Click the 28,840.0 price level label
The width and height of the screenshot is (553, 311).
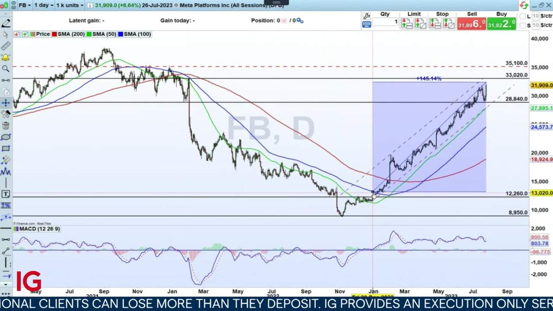click(x=516, y=99)
